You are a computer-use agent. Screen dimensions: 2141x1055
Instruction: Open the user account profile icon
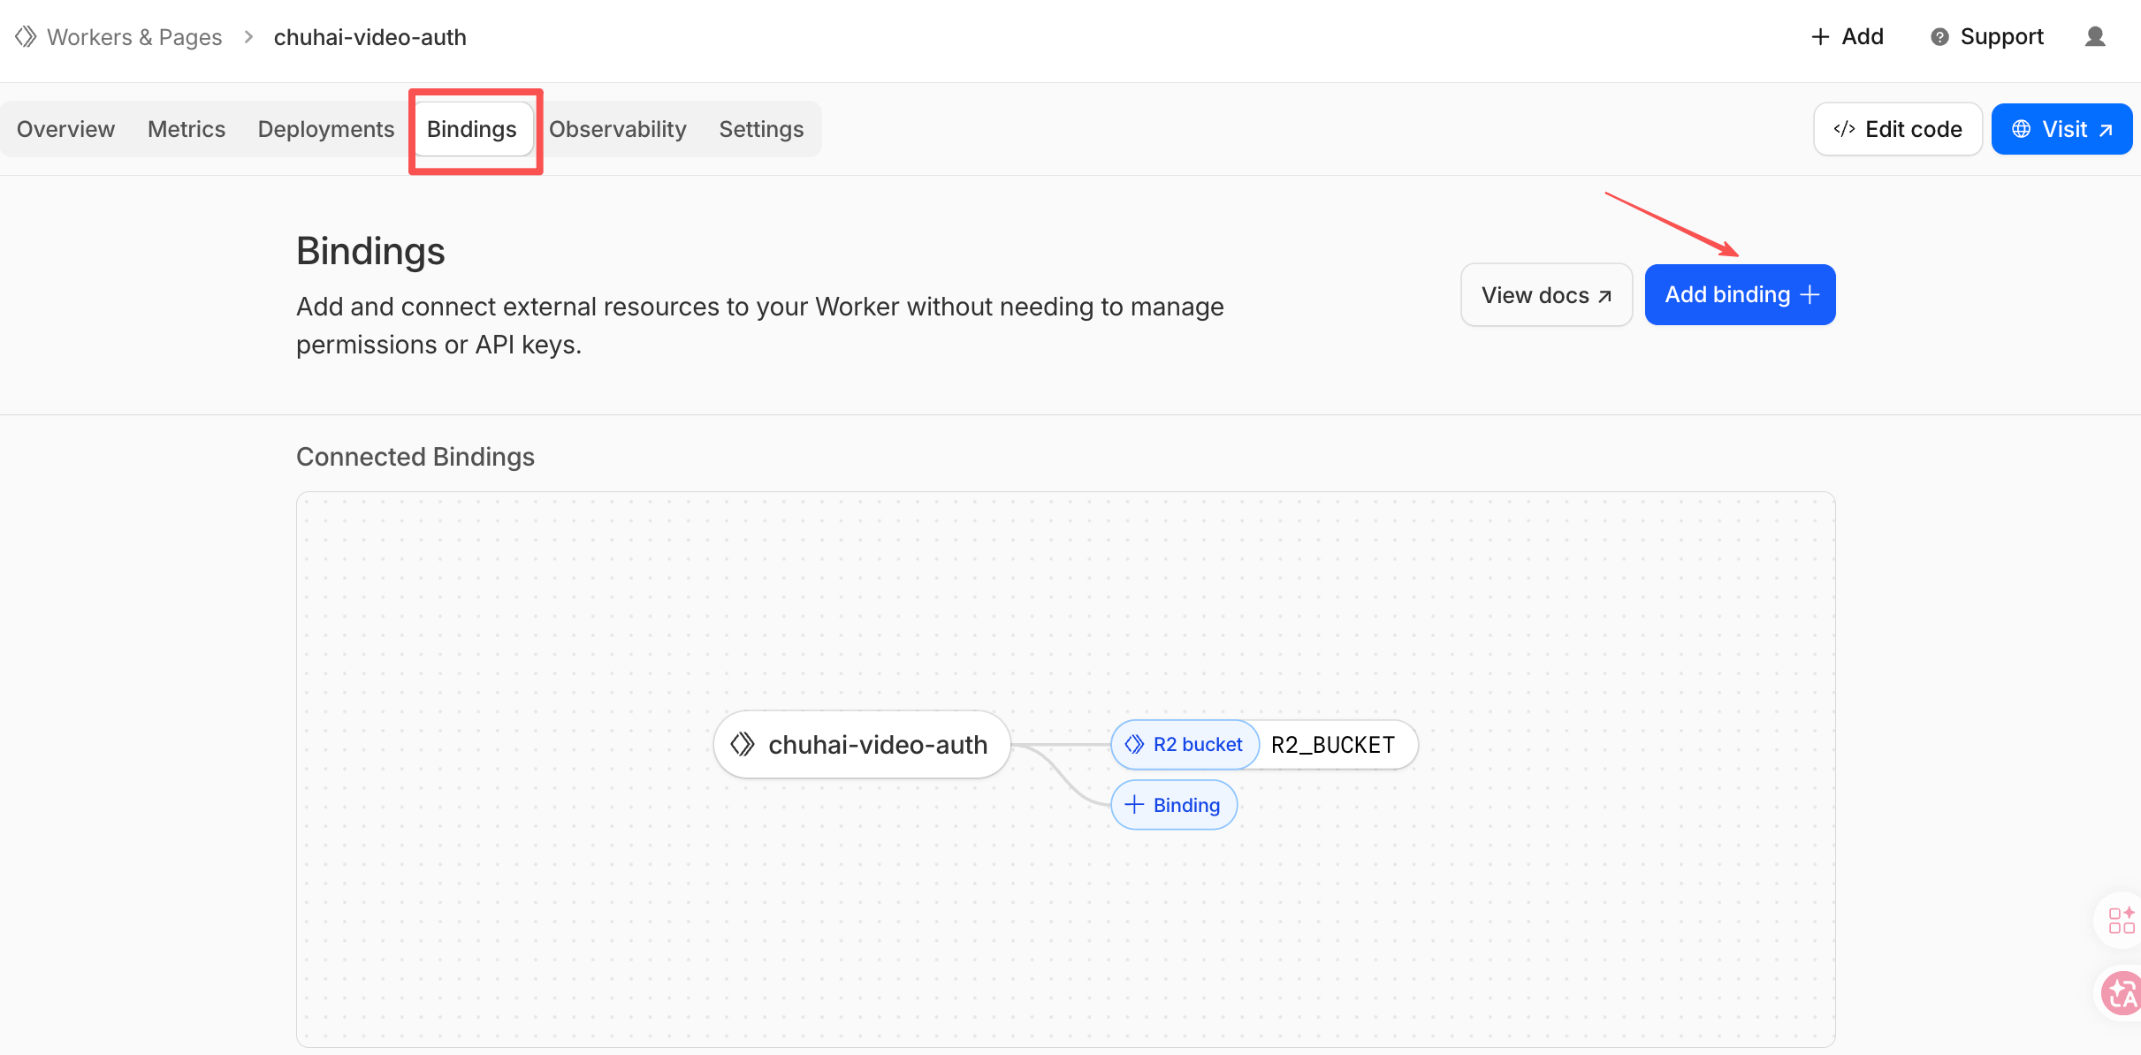click(2095, 36)
